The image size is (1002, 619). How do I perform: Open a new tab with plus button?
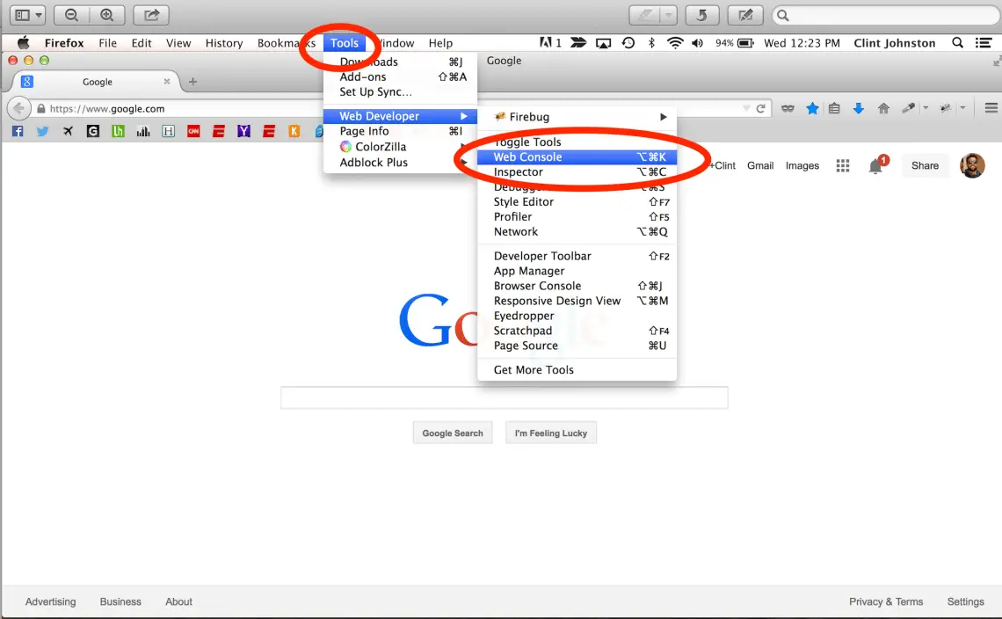(x=192, y=82)
